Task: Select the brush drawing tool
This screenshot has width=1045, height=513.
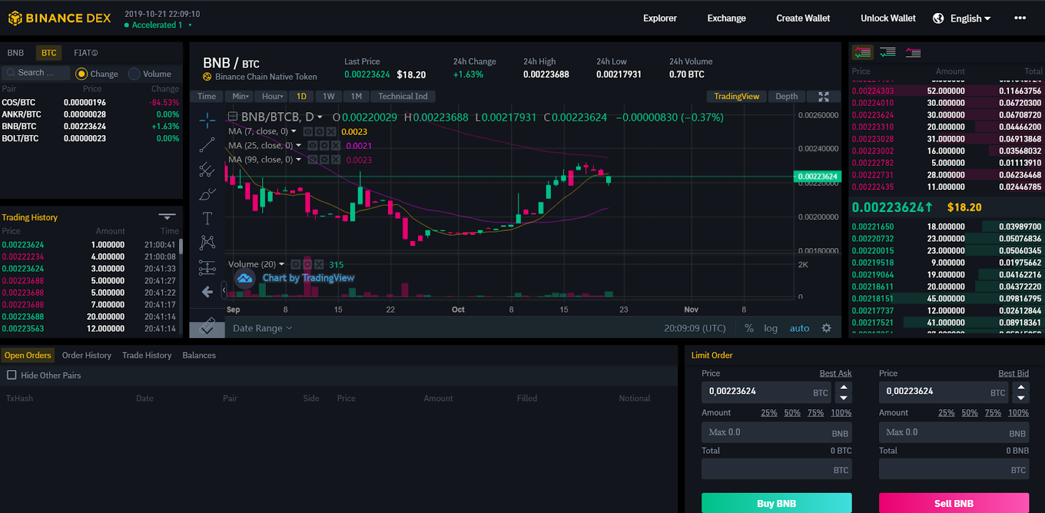Action: pos(207,194)
